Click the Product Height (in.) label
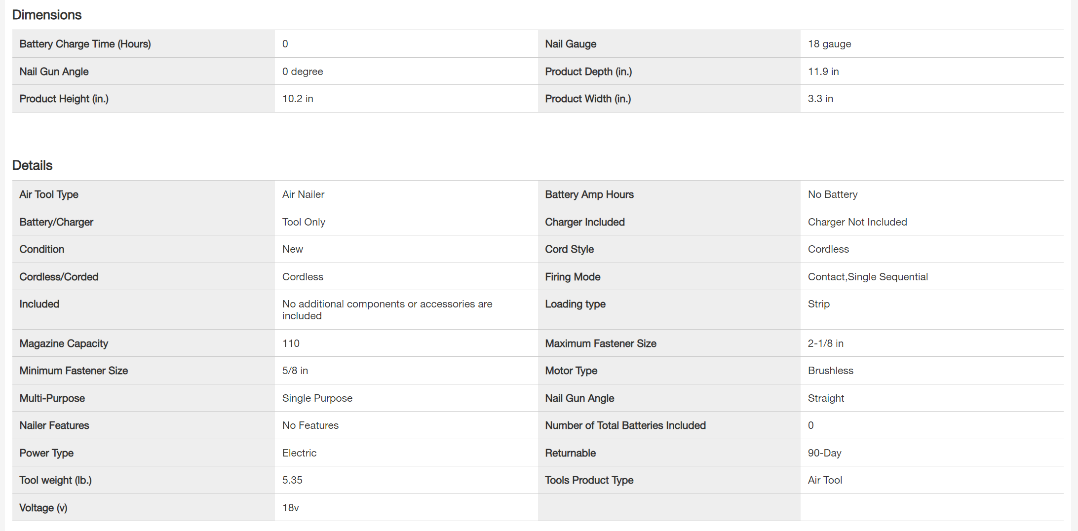1078x531 pixels. point(64,99)
